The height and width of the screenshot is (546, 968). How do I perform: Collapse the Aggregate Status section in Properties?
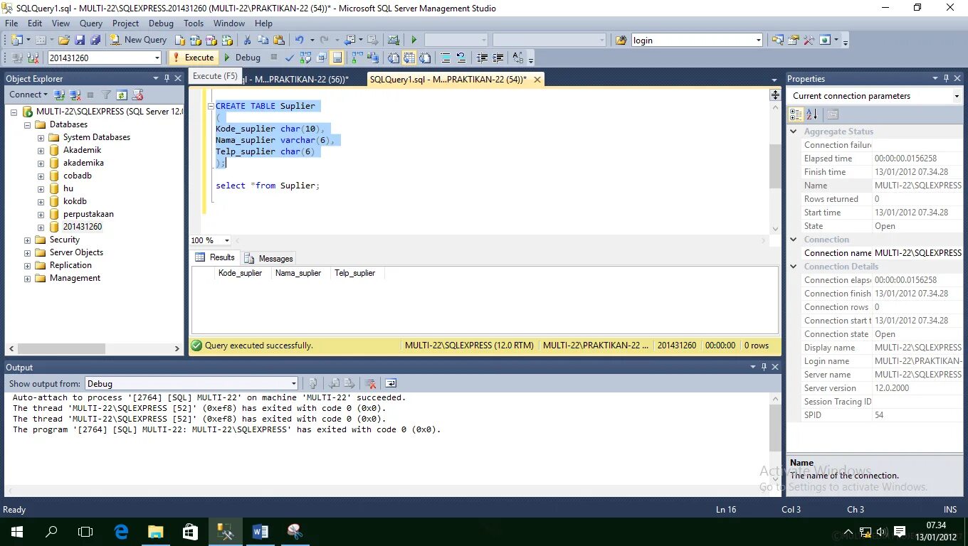point(794,132)
